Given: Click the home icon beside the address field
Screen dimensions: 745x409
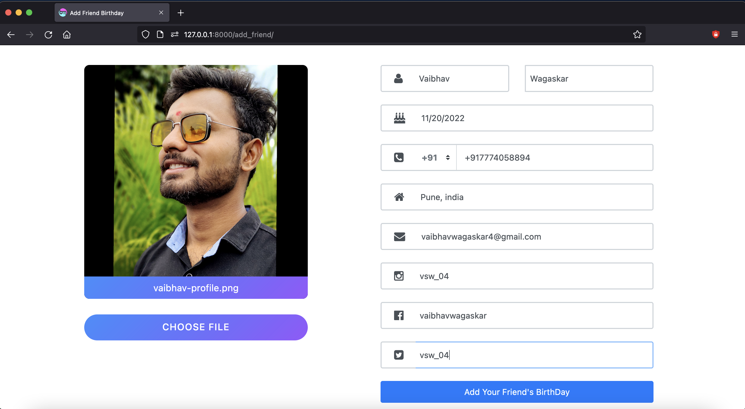Looking at the screenshot, I should click(x=399, y=197).
